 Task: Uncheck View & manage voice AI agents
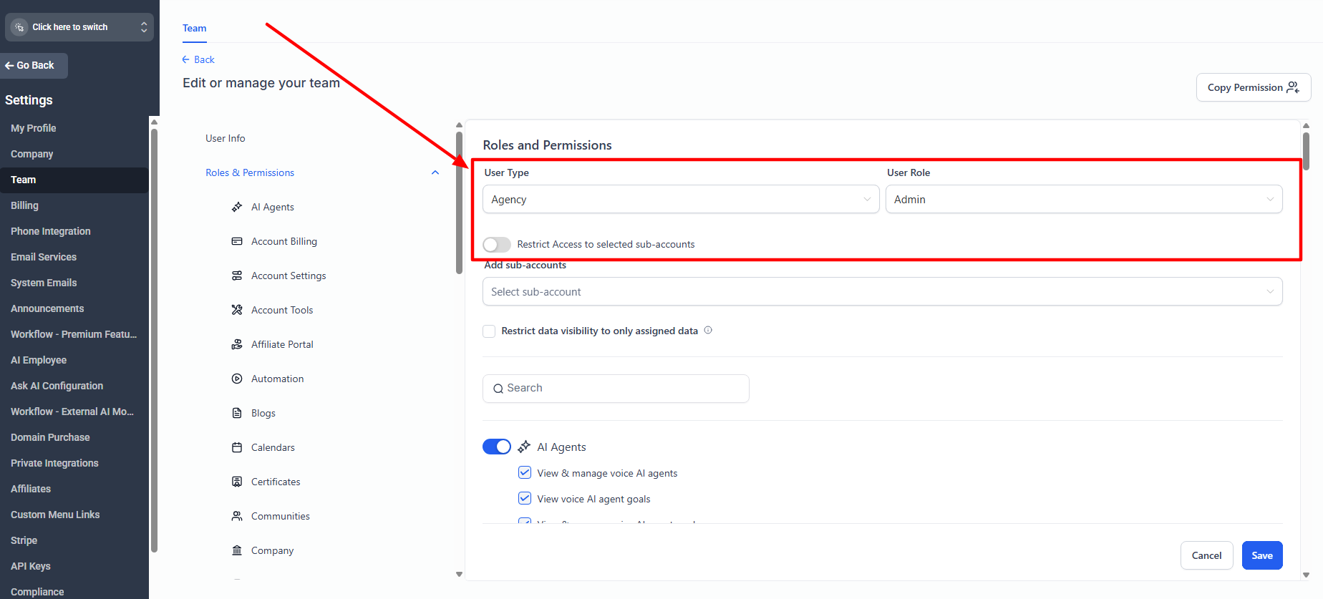point(525,472)
